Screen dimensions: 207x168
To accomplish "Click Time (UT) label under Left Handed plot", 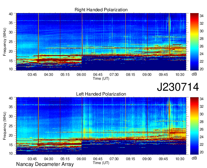I will pyautogui.click(x=101, y=163).
